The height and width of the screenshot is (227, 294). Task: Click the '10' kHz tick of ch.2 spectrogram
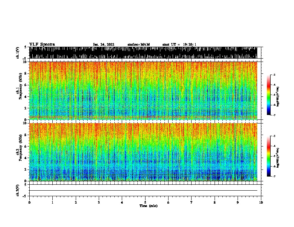pyautogui.click(x=25, y=123)
